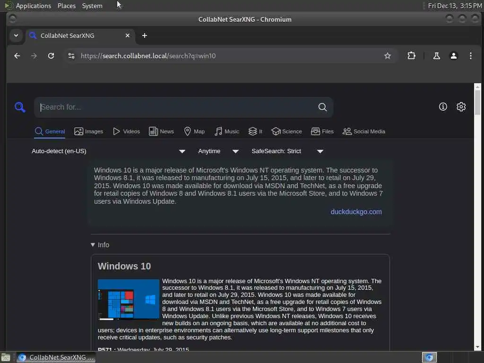Switch to the Files category

tap(322, 131)
